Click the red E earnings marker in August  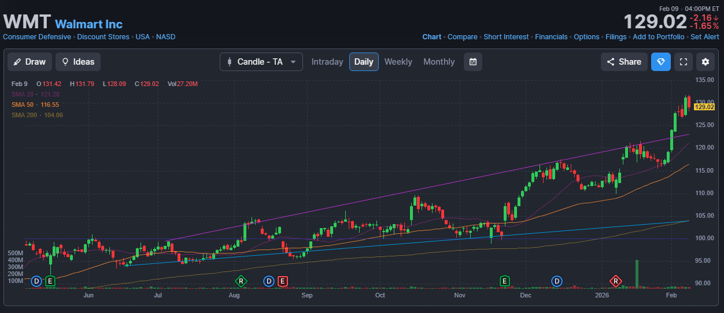[x=283, y=281]
